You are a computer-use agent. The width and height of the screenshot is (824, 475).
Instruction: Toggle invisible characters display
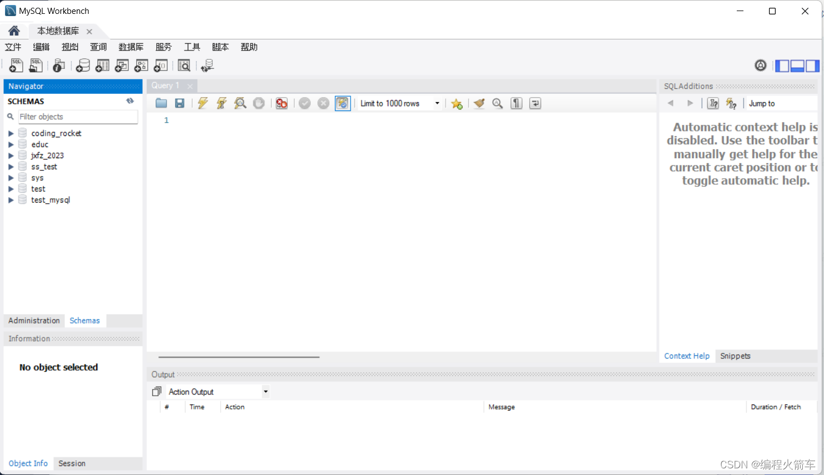(x=516, y=103)
